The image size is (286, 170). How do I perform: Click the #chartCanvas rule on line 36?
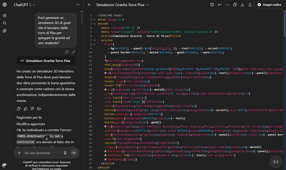click(x=121, y=159)
